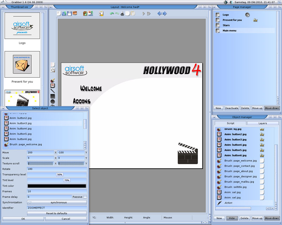Switch to the Layers tab
Image resolution: width=282 pixels, height=225 pixels.
point(263,123)
